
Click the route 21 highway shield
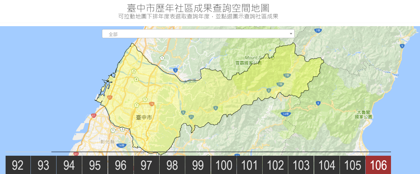(x=191, y=117)
